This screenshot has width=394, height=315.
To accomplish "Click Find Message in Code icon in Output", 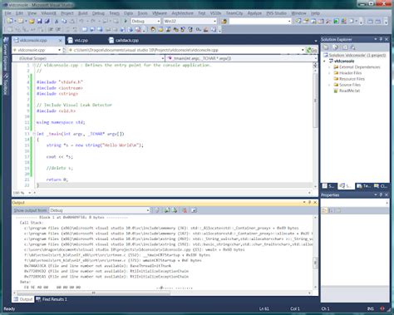I will 157,210.
